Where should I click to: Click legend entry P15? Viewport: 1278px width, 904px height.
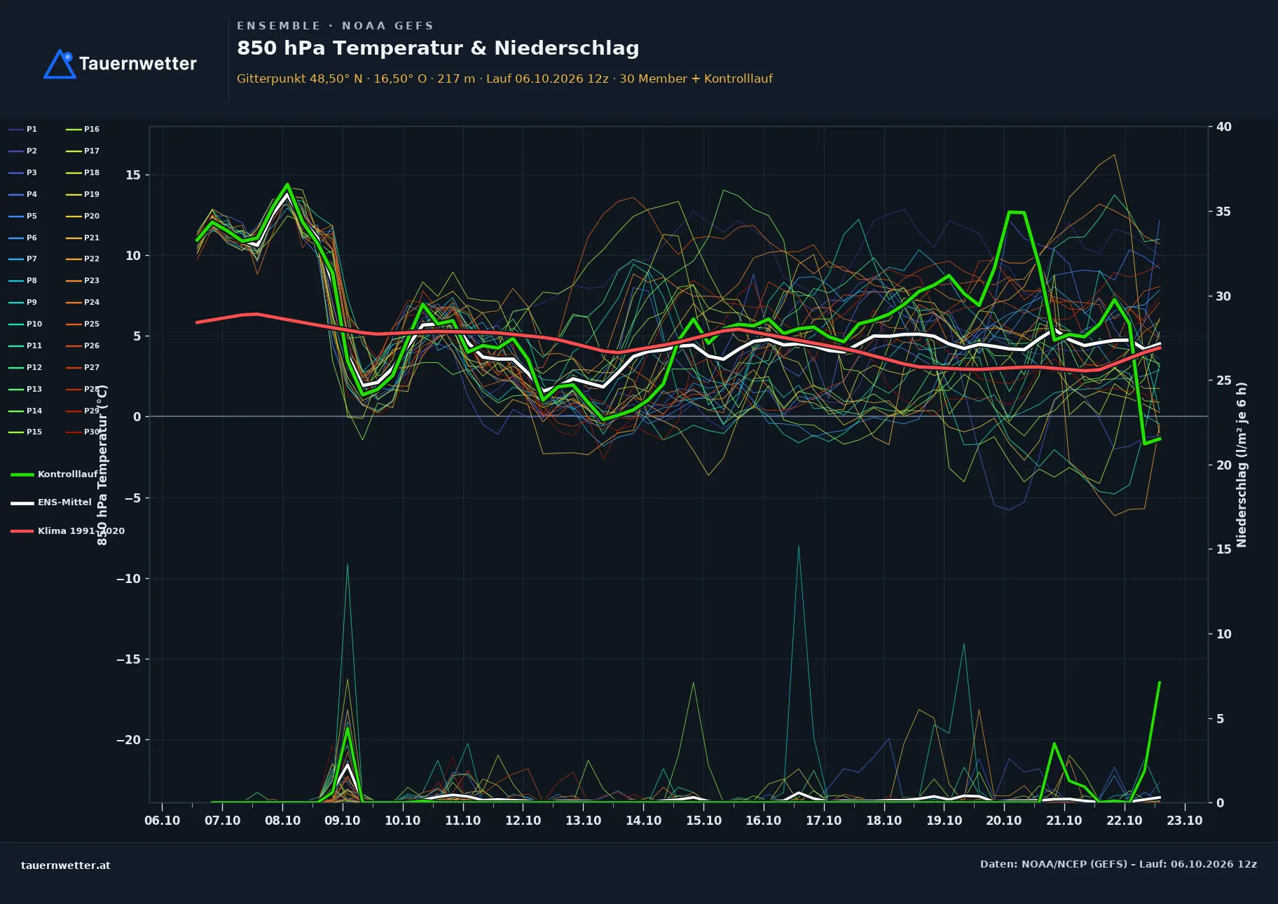25,432
